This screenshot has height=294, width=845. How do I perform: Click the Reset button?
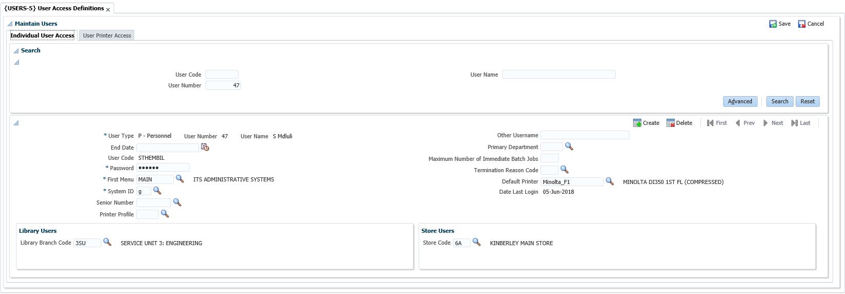point(807,101)
